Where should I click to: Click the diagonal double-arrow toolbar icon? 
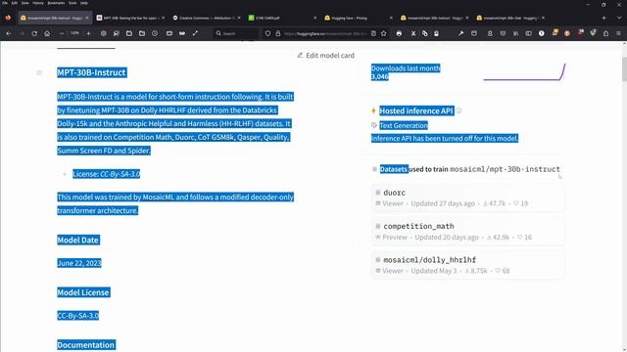pos(195,33)
